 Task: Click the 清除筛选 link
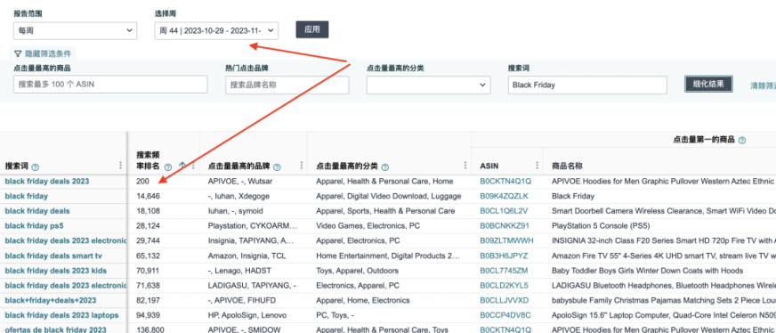[x=763, y=85]
